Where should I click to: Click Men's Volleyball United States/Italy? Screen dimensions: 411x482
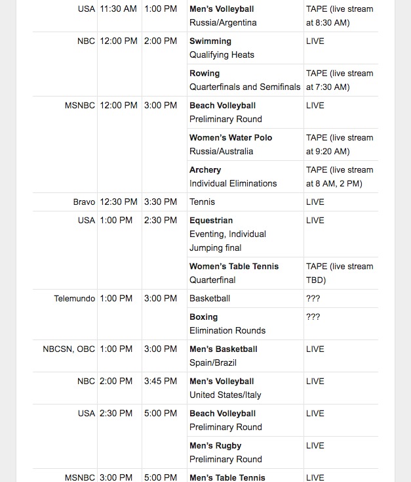coord(225,388)
